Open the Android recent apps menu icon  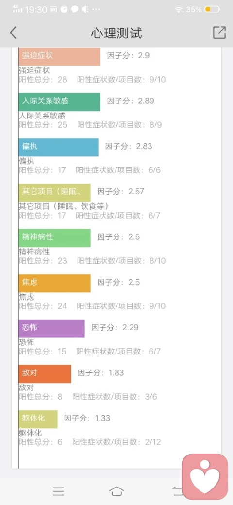point(59,491)
